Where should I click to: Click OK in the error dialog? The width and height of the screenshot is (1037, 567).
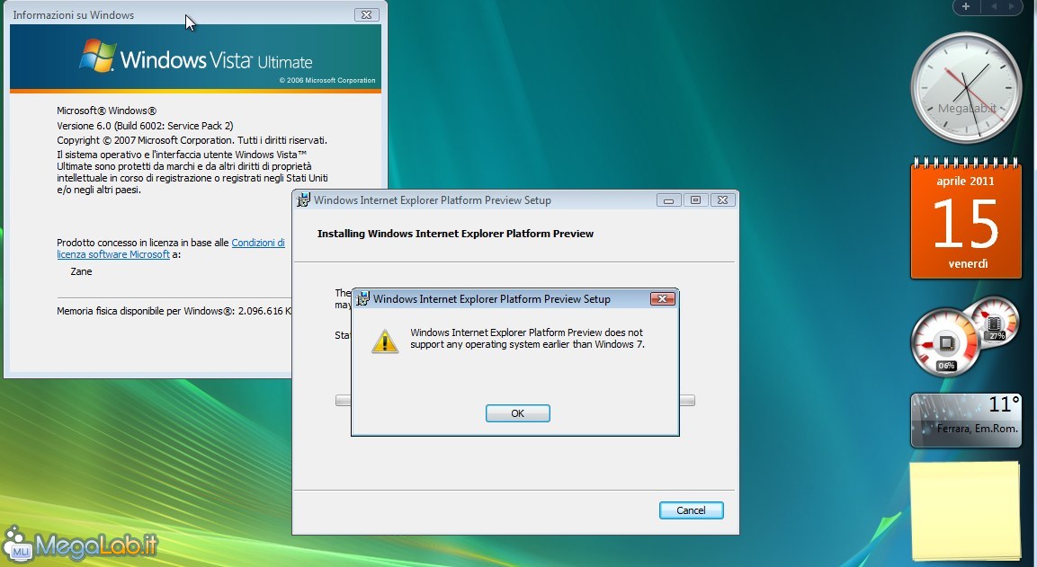coord(517,413)
